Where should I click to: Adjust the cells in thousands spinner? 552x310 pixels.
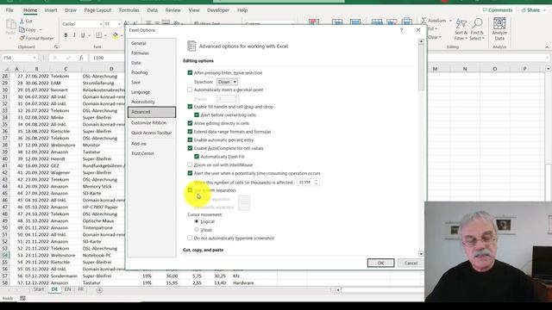click(x=317, y=182)
